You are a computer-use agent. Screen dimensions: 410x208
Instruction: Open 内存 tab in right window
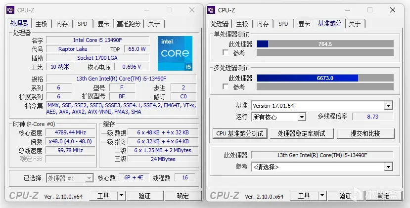click(x=263, y=24)
